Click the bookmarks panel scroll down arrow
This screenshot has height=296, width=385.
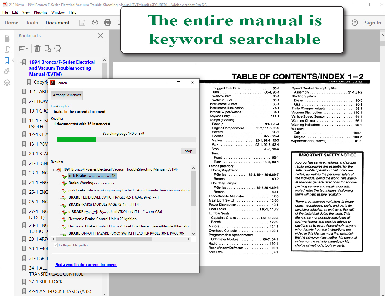(104, 294)
